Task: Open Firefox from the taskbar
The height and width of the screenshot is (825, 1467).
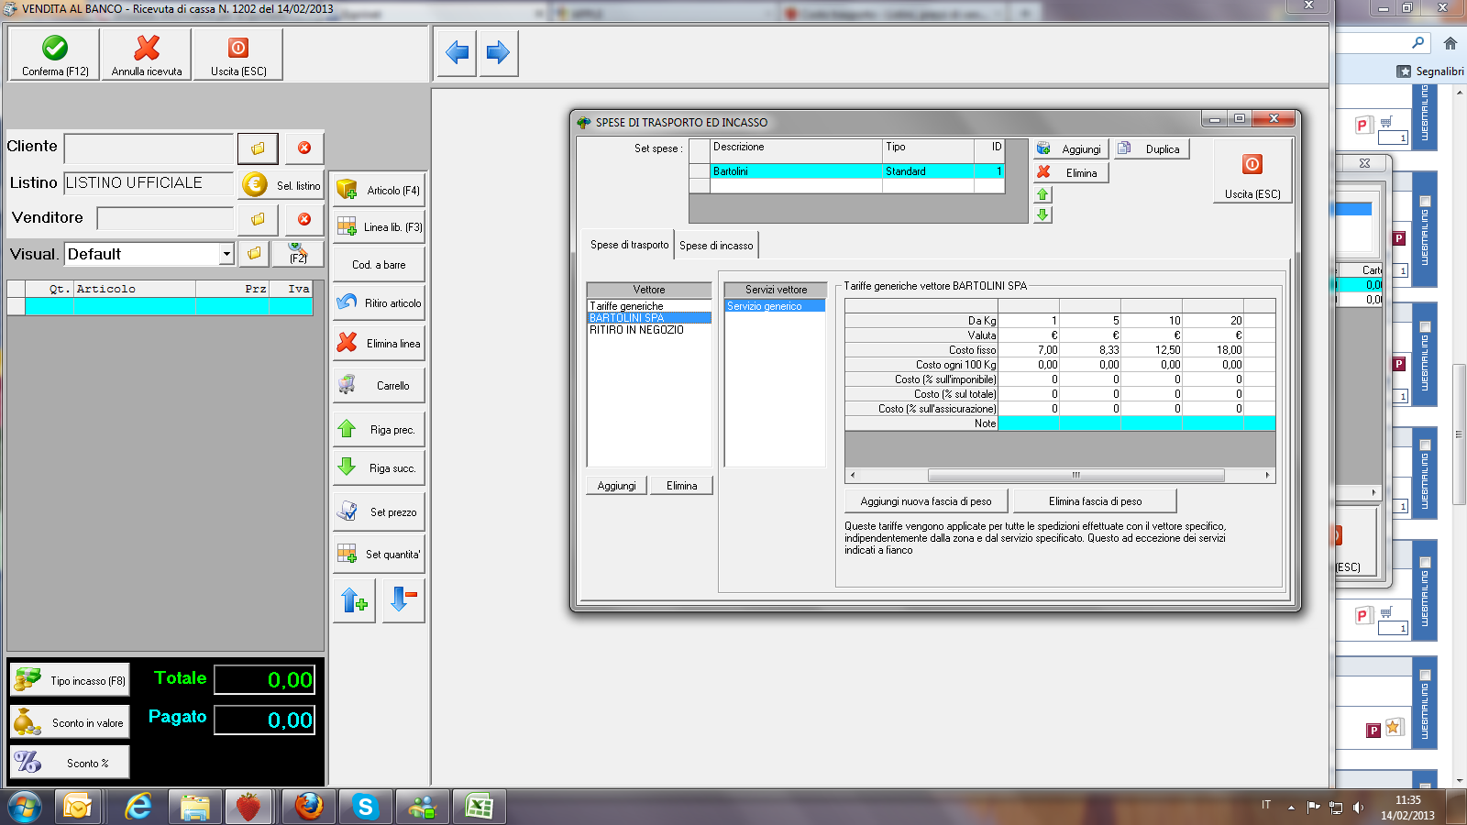Action: pos(309,807)
